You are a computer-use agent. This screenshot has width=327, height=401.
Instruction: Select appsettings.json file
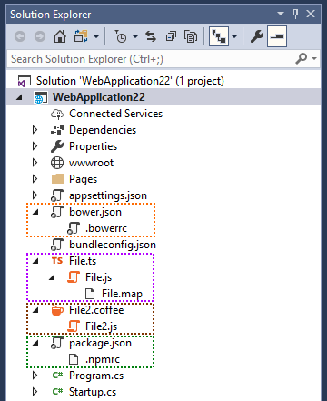(108, 195)
